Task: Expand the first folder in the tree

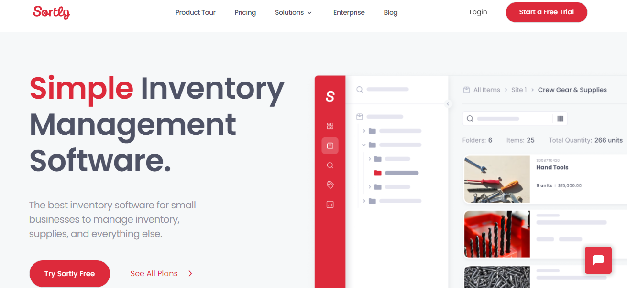Action: coord(364,131)
